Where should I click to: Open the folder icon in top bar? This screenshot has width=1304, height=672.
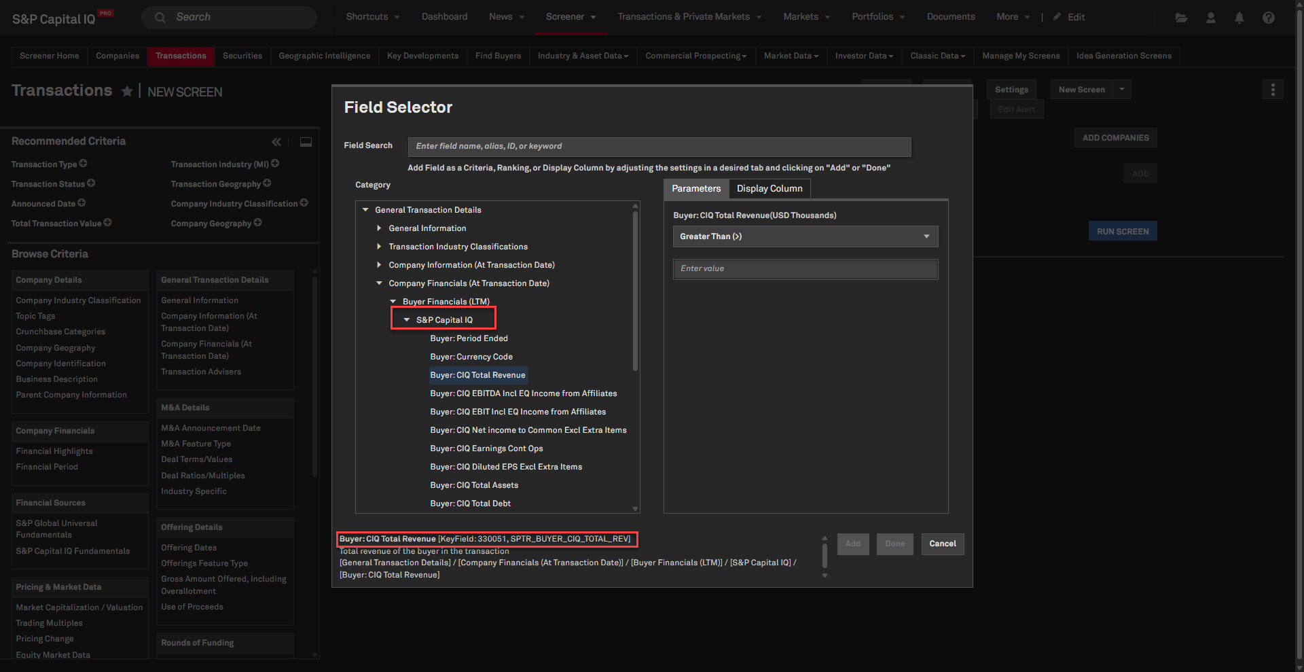point(1182,18)
